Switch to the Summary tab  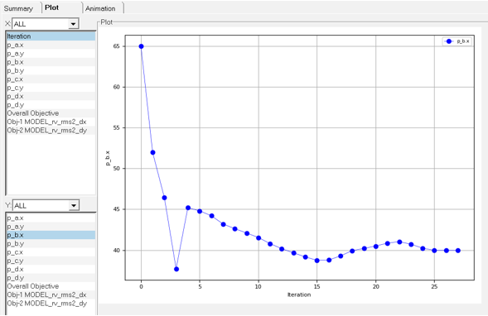19,8
